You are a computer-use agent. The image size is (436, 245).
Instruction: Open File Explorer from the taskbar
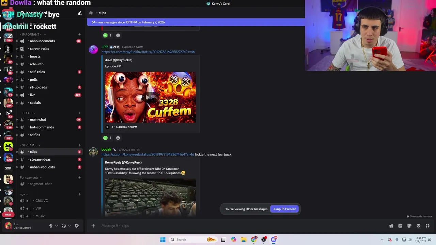244,240
